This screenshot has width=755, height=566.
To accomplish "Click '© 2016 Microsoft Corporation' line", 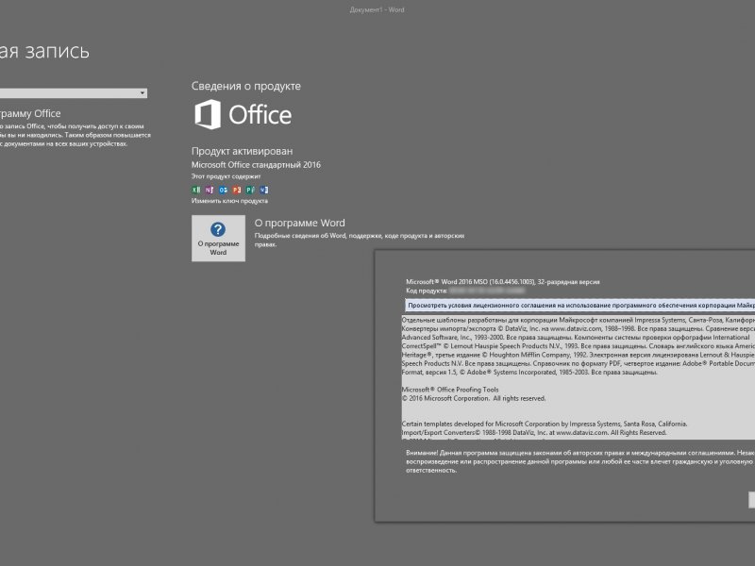I will point(474,398).
